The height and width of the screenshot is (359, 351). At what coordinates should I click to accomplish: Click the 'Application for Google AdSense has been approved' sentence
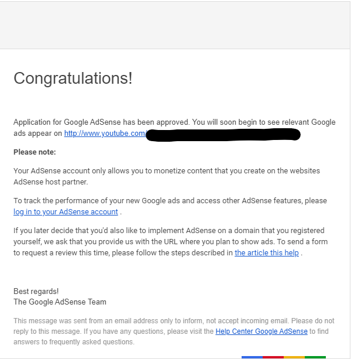pos(102,122)
